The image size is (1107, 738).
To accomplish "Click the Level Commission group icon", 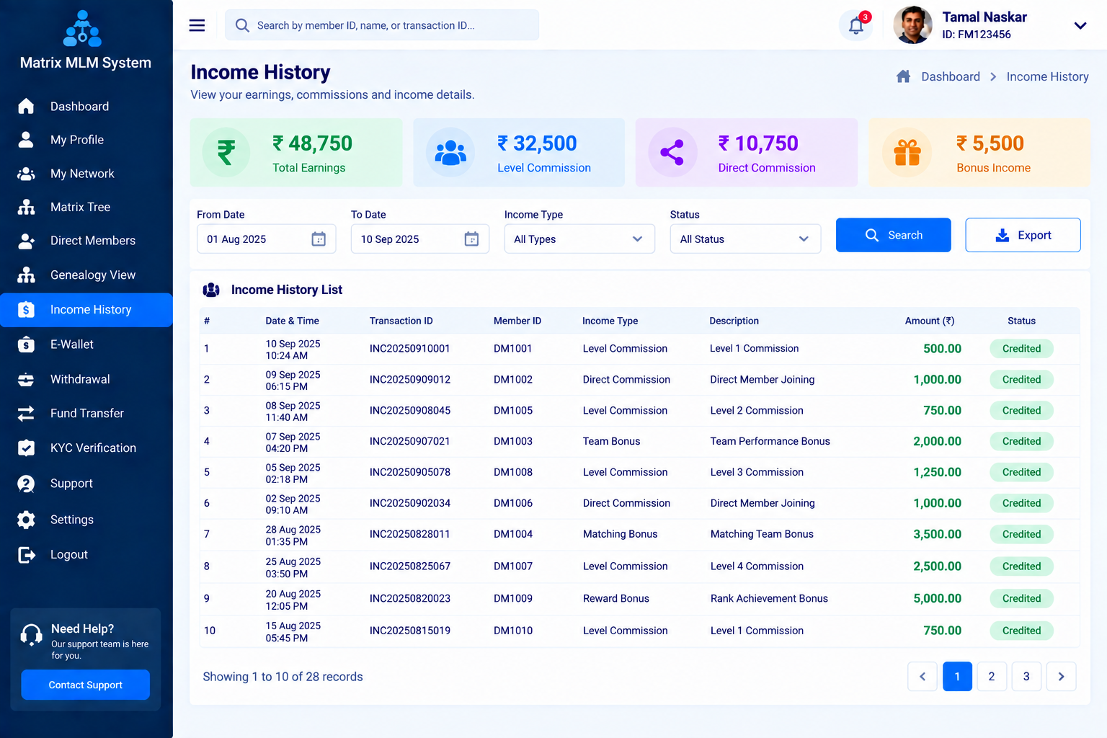I will coord(450,152).
